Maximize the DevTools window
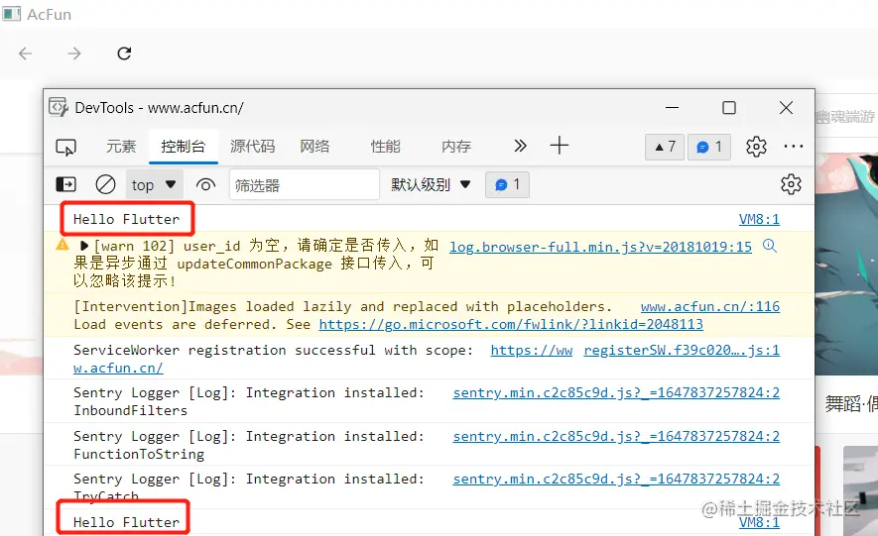Image resolution: width=878 pixels, height=536 pixels. click(729, 107)
